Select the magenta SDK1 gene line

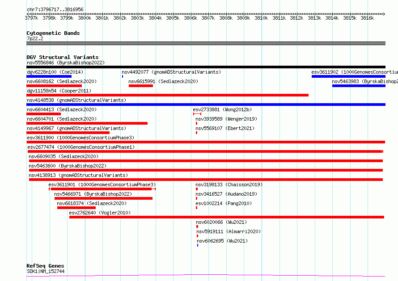(x=206, y=276)
